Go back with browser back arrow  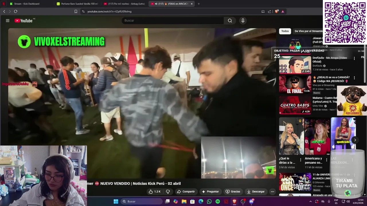coord(4,11)
